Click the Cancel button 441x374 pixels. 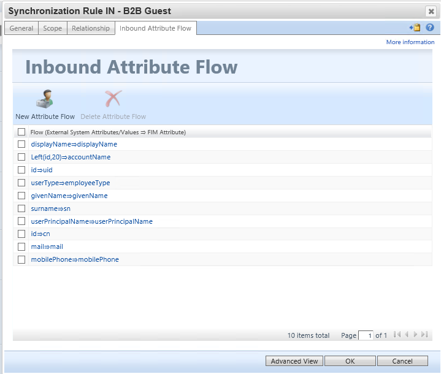tap(402, 361)
